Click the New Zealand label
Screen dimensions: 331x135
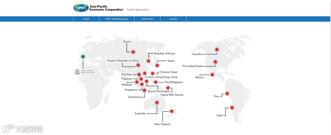pos(162,124)
